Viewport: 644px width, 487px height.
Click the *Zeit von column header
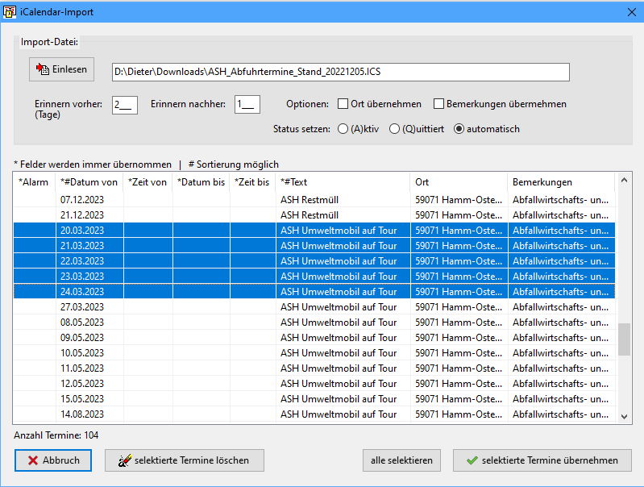pos(147,182)
